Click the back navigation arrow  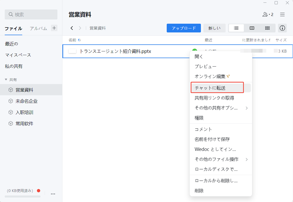pos(72,28)
